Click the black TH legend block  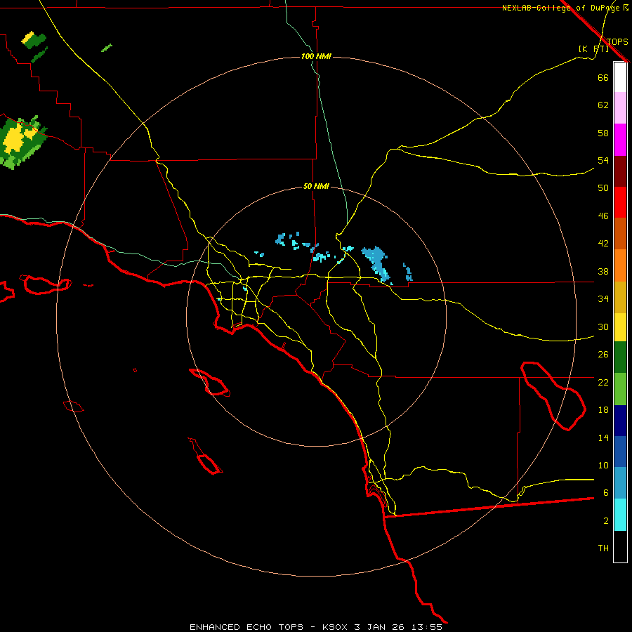pos(620,546)
